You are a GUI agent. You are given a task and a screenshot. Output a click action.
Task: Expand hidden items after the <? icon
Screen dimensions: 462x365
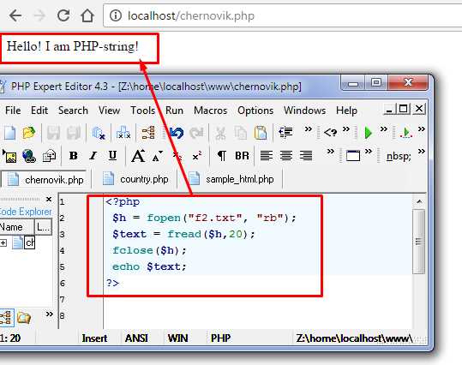(346, 129)
